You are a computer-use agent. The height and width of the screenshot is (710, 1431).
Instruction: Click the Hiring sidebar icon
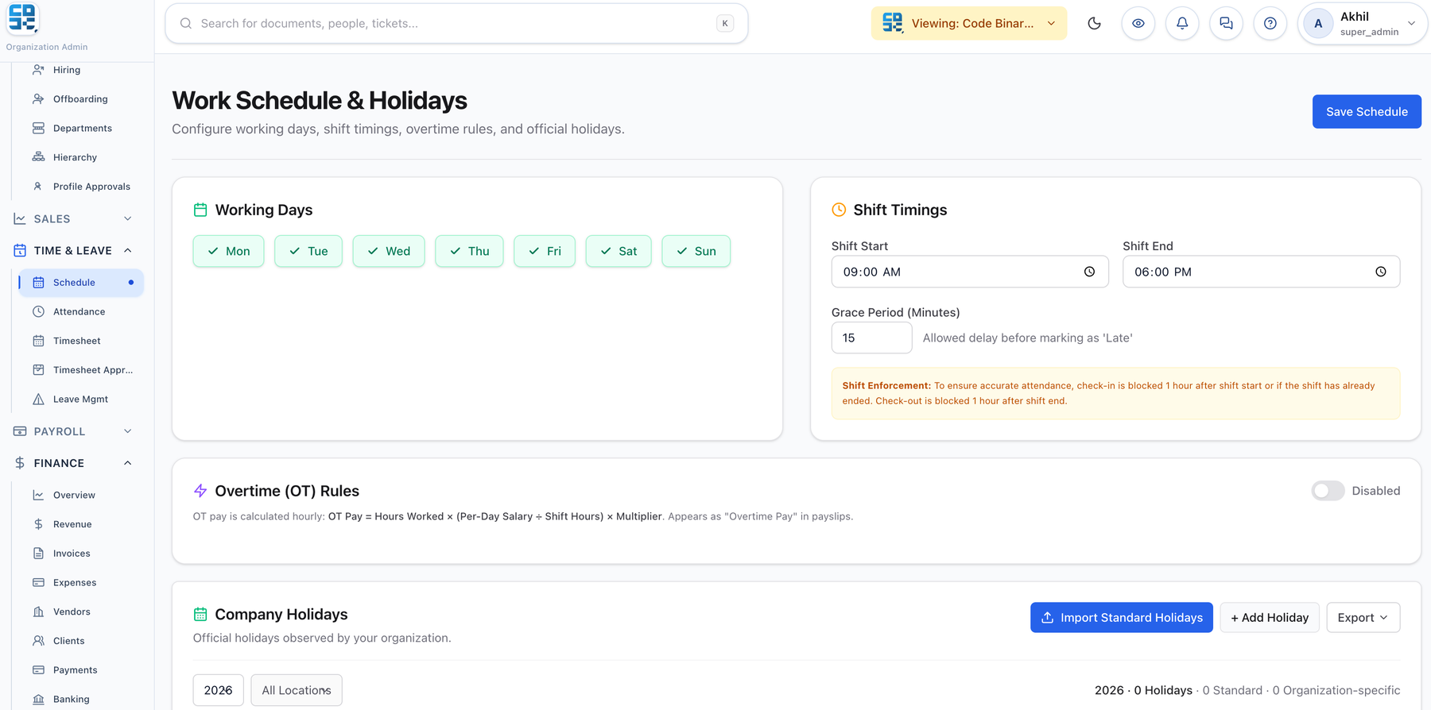pos(38,70)
